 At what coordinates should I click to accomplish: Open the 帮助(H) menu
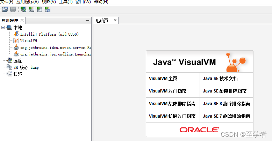click(101, 2)
